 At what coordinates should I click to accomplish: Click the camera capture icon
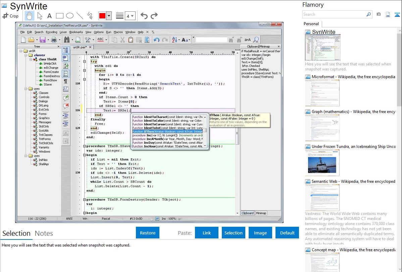point(379,14)
